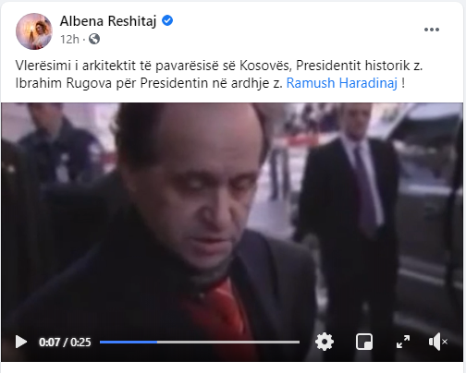Image resolution: width=466 pixels, height=373 pixels.
Task: Expand the video to fullscreen
Action: [403, 342]
